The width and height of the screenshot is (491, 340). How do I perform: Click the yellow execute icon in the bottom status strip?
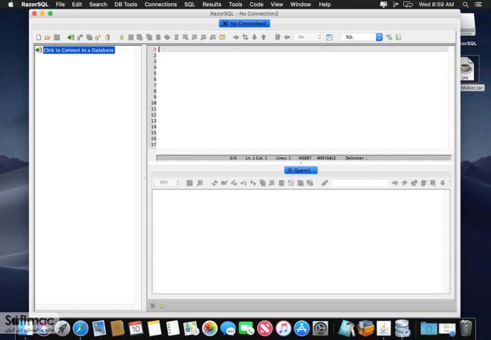coord(162,305)
